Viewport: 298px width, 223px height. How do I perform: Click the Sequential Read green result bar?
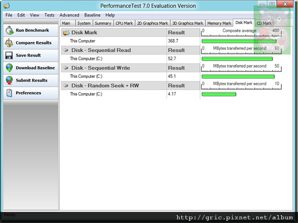point(237,59)
